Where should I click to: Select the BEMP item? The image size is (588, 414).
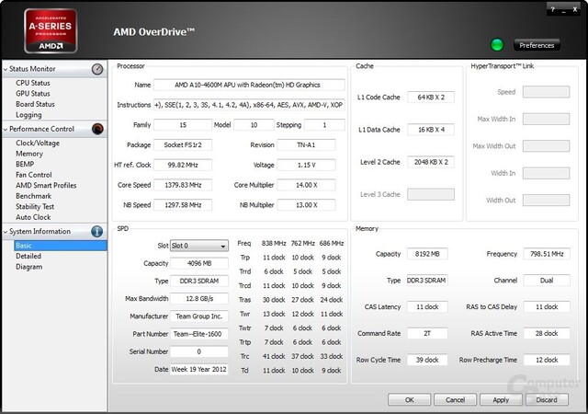[x=25, y=164]
